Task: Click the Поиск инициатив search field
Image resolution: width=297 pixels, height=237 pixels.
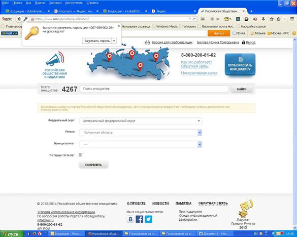Action: (154, 89)
